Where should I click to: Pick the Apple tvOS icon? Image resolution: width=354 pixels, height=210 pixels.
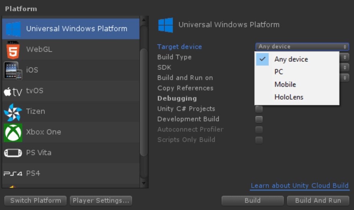tap(13, 91)
